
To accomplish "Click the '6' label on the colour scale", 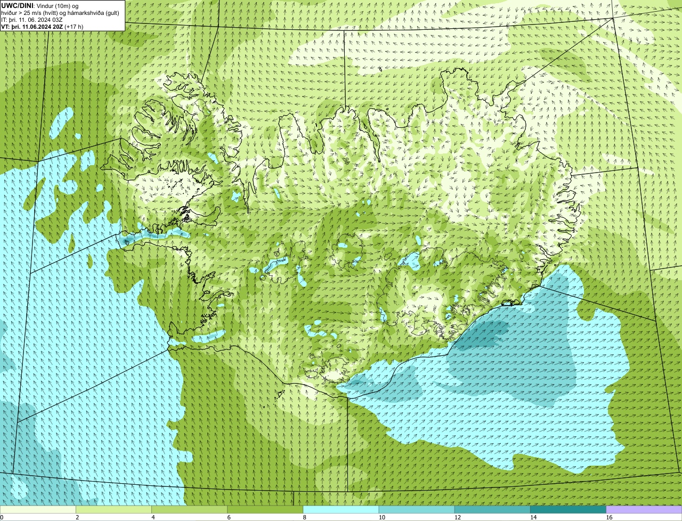I will click(x=229, y=517).
